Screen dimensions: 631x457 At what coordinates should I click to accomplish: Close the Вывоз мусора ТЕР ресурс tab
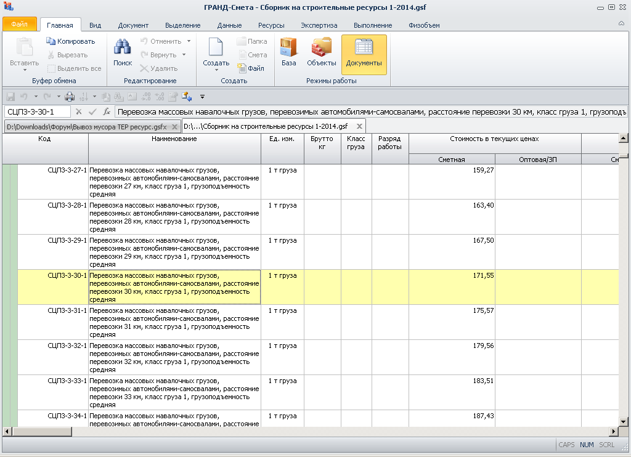point(175,126)
